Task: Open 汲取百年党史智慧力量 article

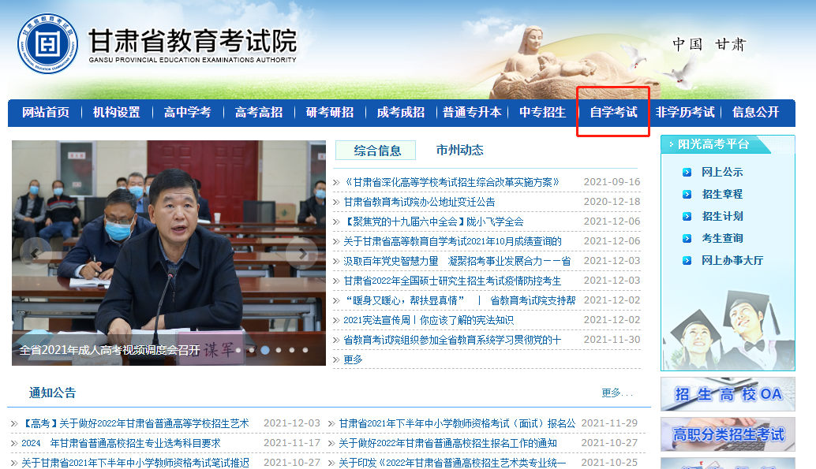Action: 457,262
